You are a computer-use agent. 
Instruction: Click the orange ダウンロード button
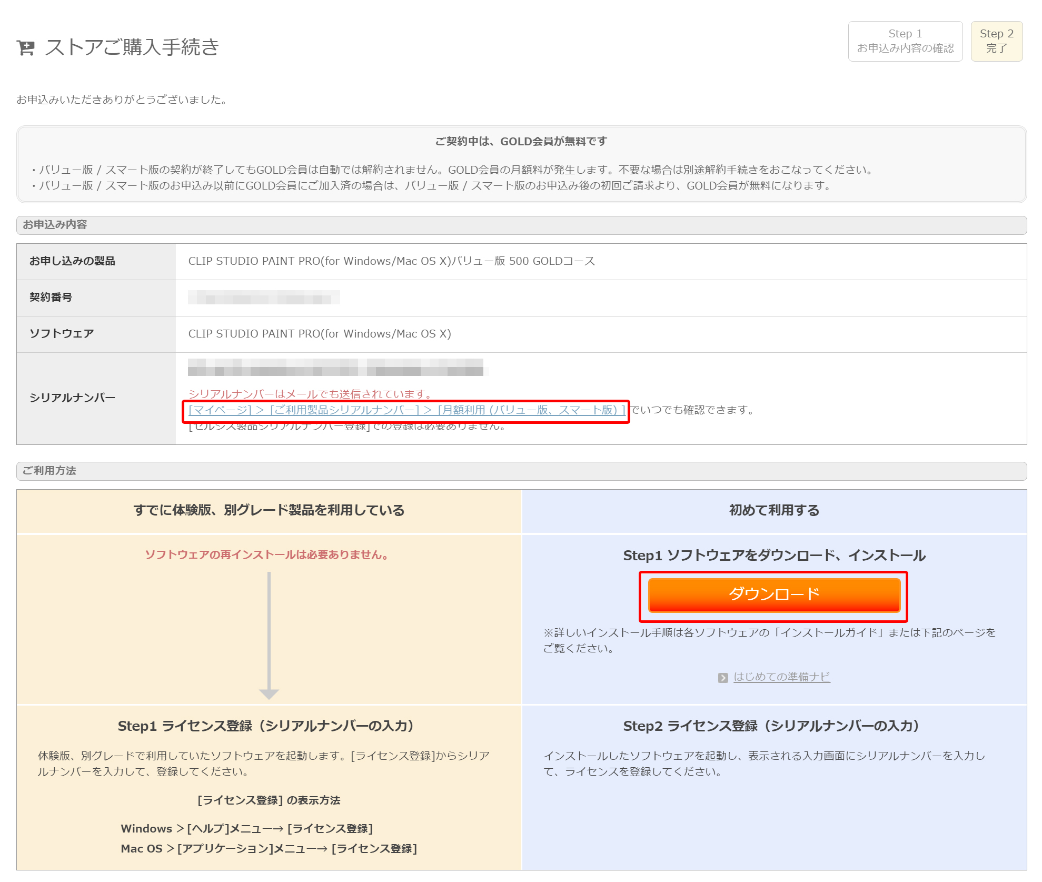[x=774, y=595]
